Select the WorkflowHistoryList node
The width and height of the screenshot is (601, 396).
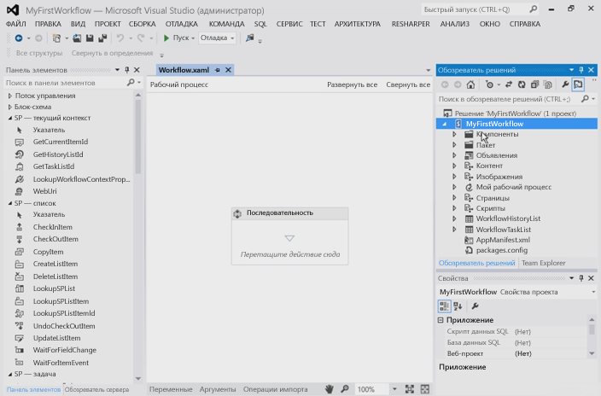(508, 218)
